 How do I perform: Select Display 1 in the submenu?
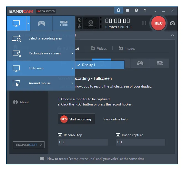point(100,65)
